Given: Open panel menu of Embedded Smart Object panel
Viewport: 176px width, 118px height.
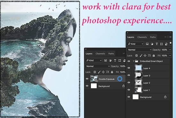Looking at the screenshot, I should (170, 37).
